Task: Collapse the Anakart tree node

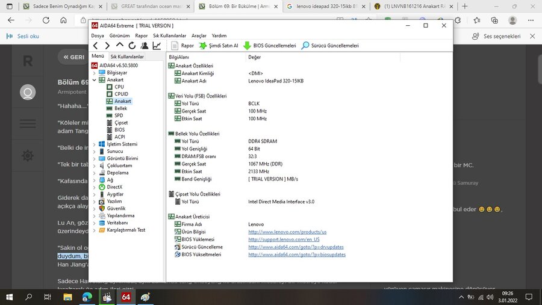Action: 94,80
